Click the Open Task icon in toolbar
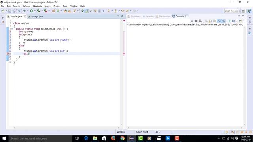Viewport: 253px width, 142px height. (70, 11)
